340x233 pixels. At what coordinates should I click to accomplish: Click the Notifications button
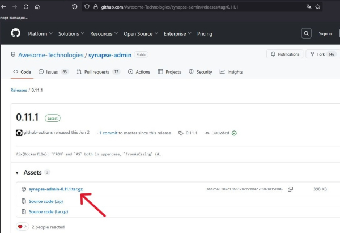point(284,54)
